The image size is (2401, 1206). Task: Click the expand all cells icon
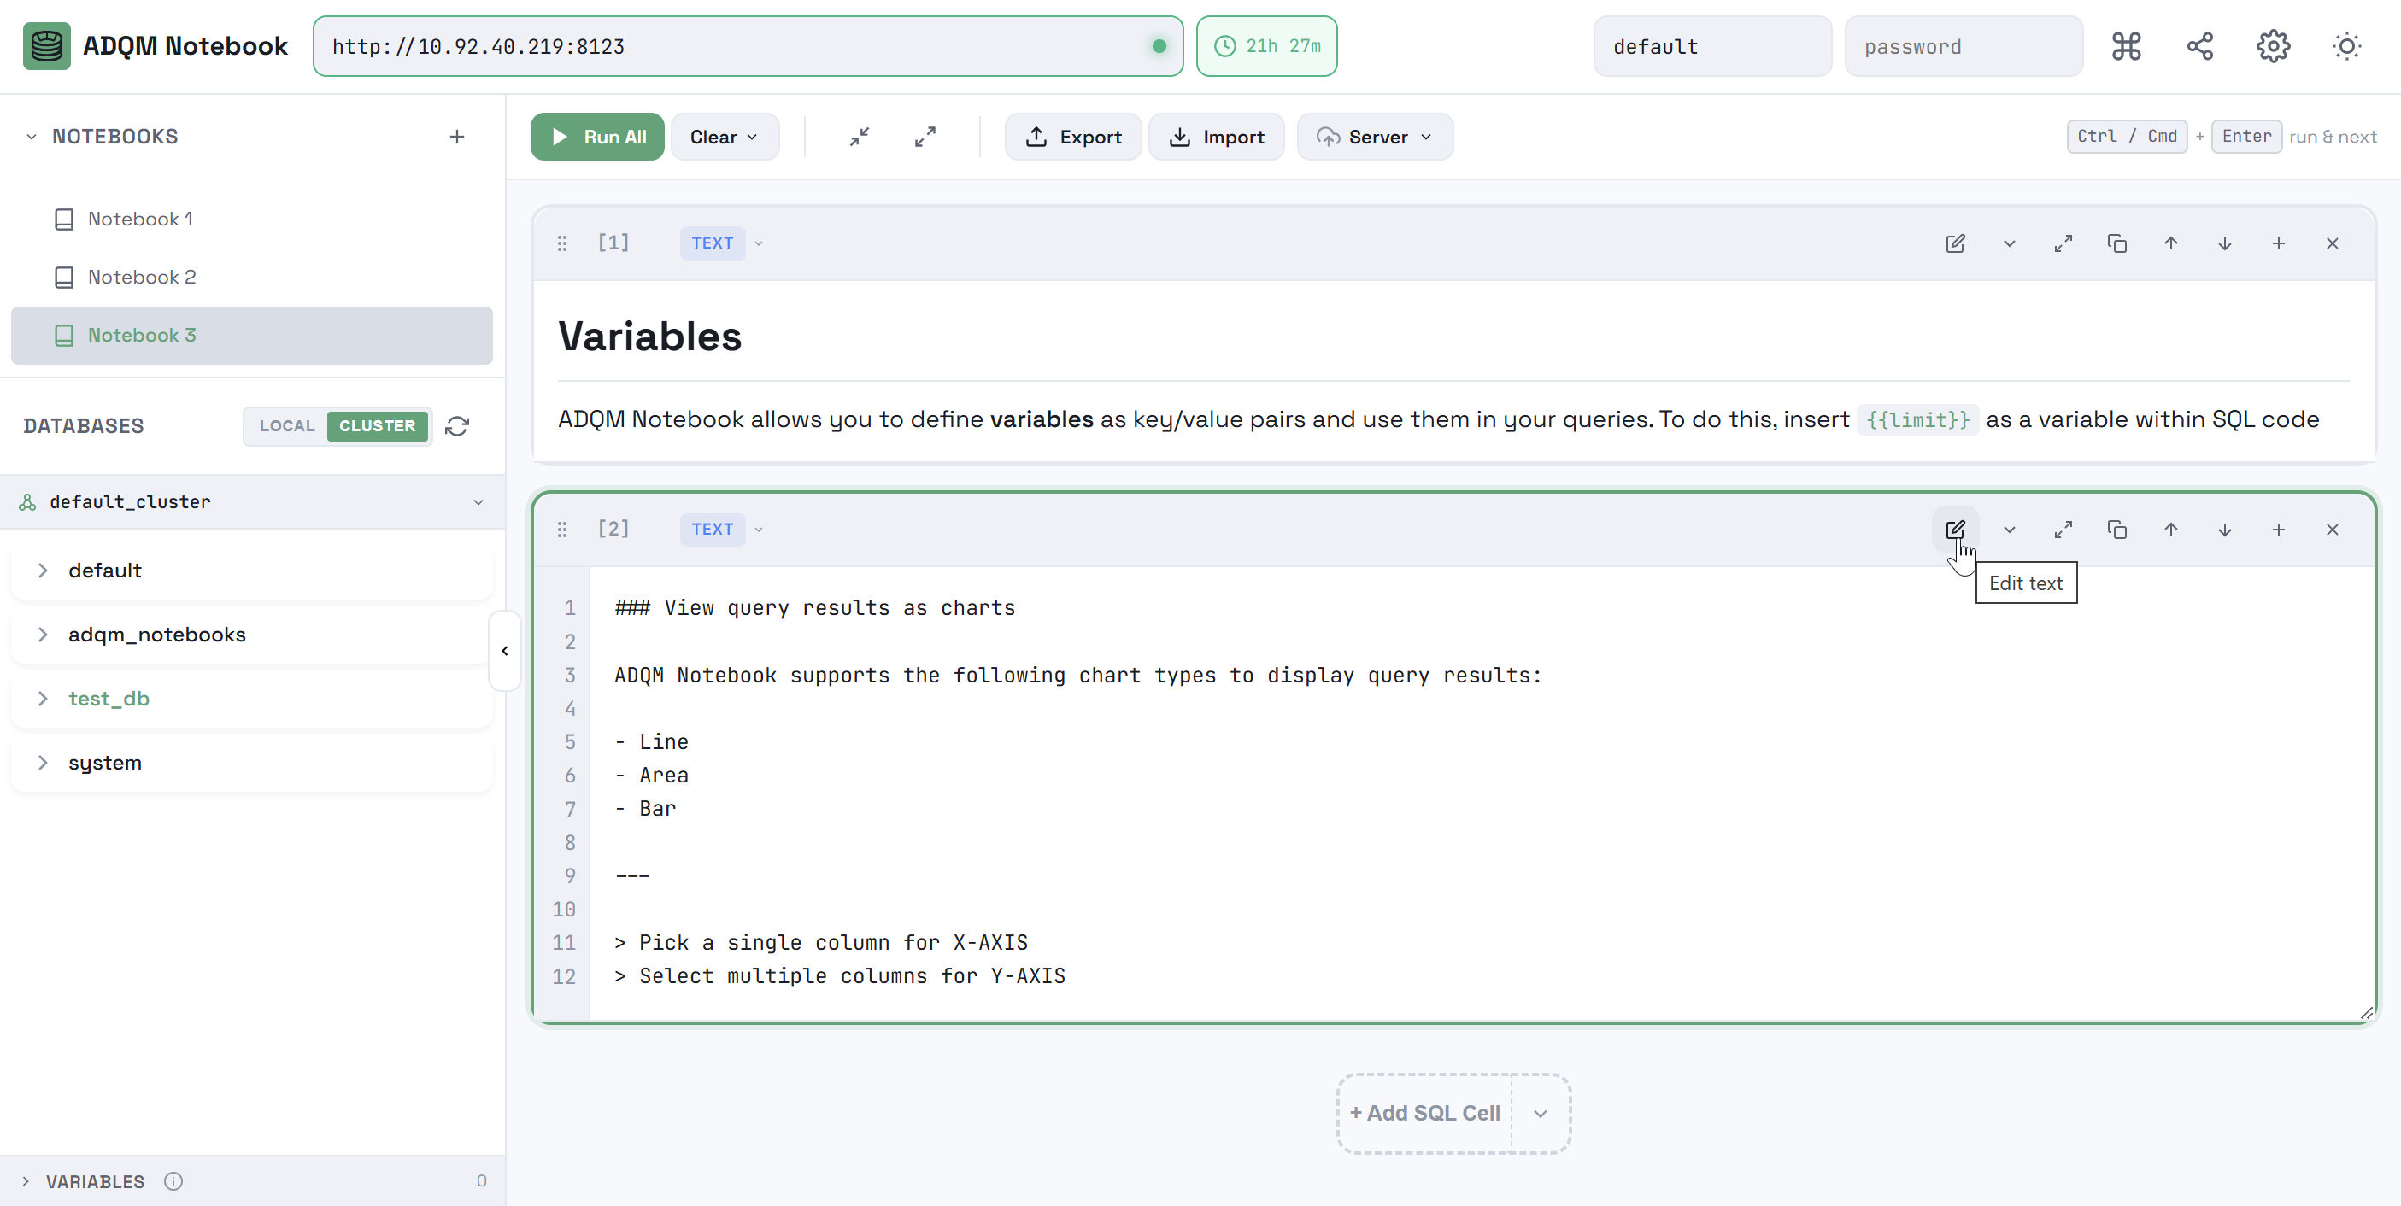click(925, 137)
